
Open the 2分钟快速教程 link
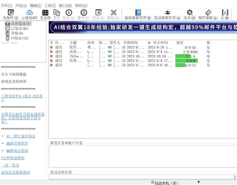(13, 158)
